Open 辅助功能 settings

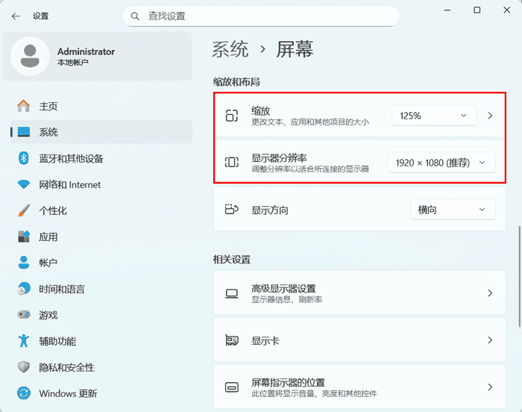tap(101, 341)
